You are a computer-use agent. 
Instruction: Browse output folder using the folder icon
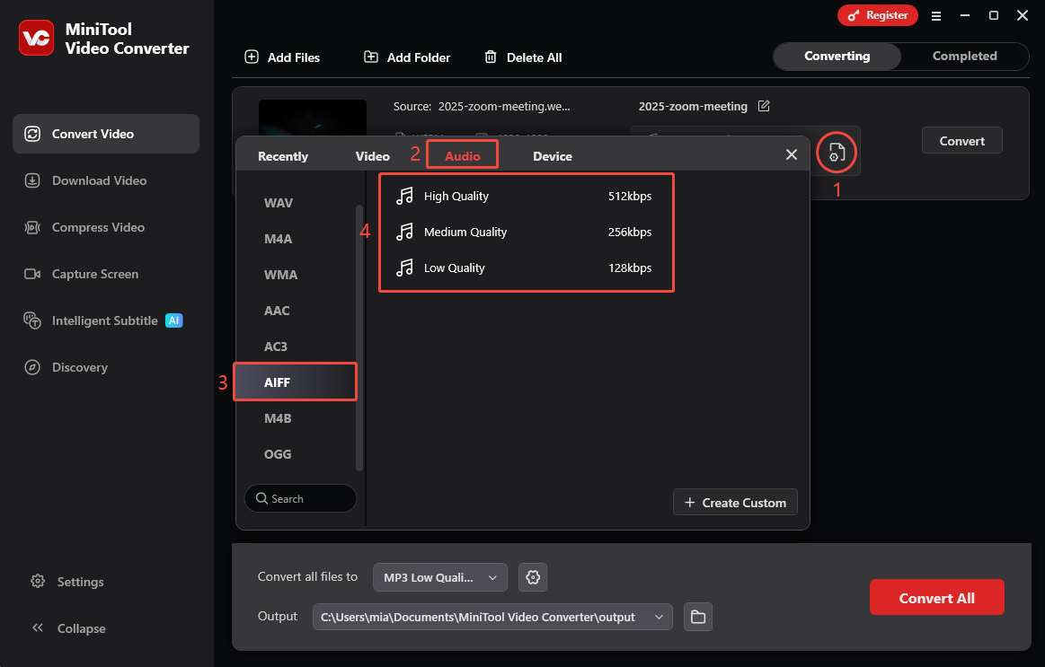(697, 617)
